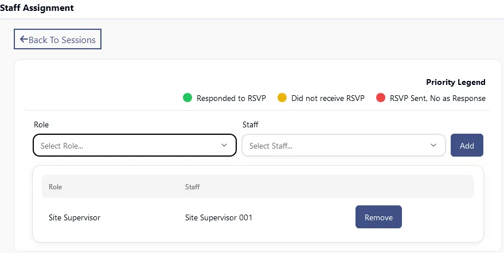
Task: Click the Role column header in the table
Action: 56,186
